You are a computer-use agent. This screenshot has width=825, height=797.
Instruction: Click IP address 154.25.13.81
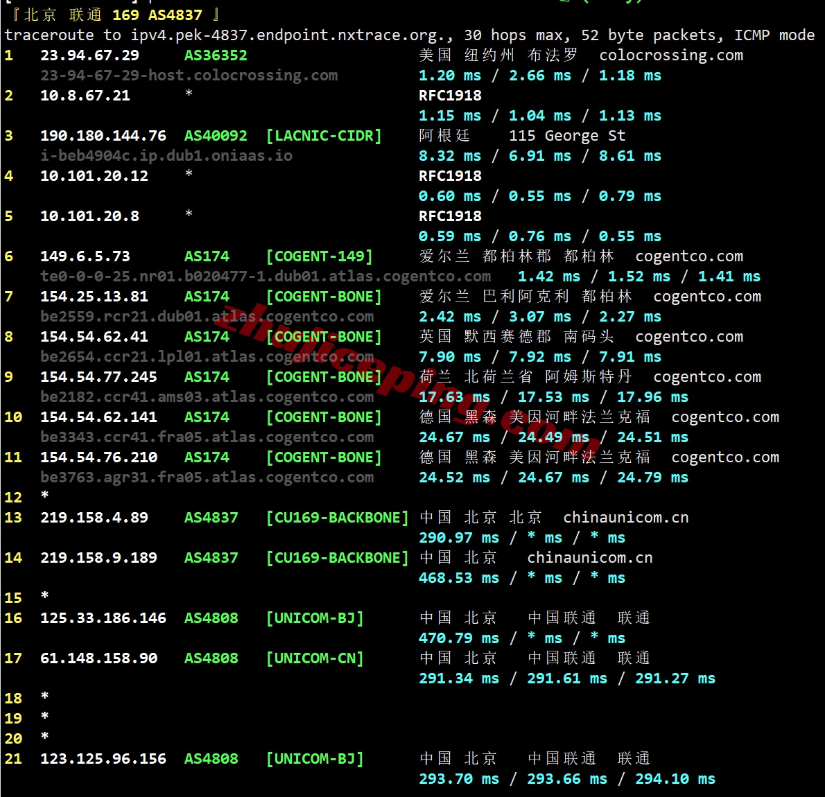coord(94,297)
